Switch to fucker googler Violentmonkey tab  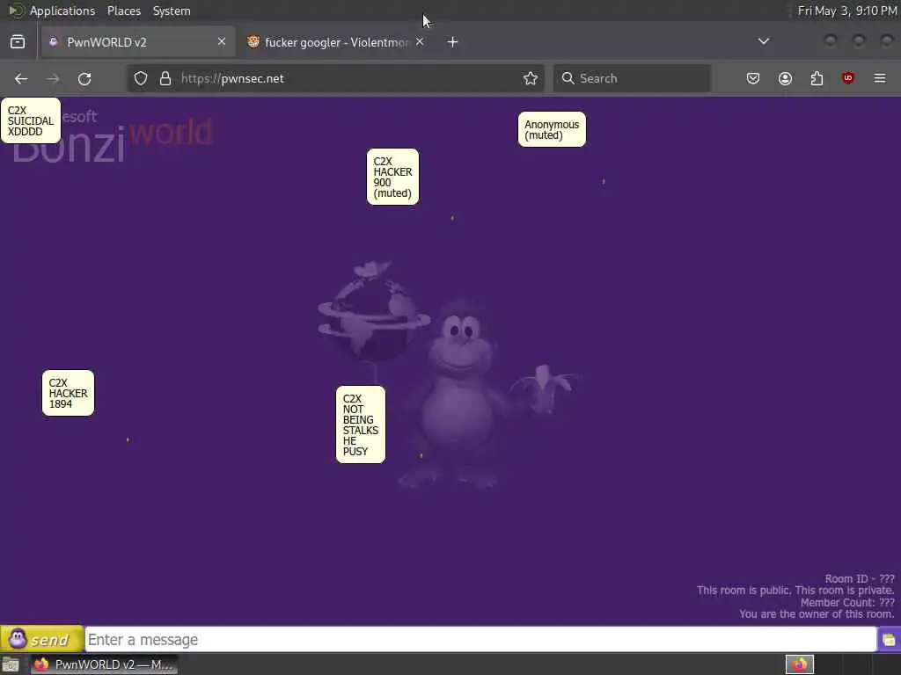point(336,42)
